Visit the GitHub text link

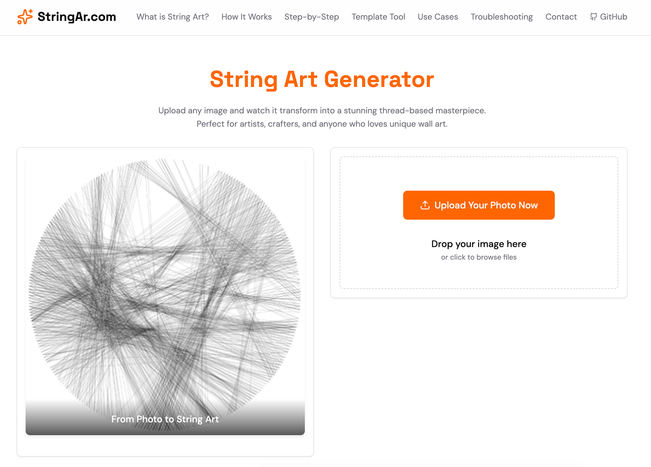(613, 17)
